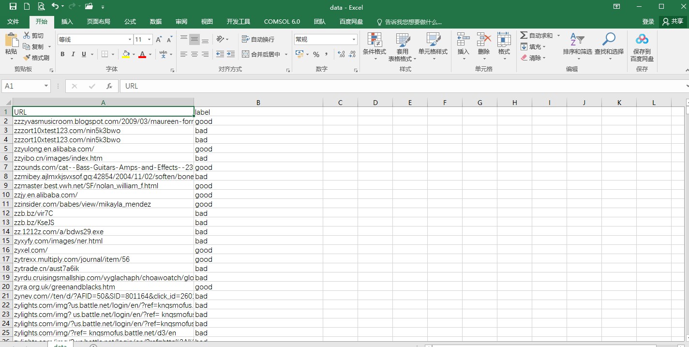Toggle center horizontal alignment
Image resolution: width=689 pixels, height=347 pixels.
coord(195,54)
